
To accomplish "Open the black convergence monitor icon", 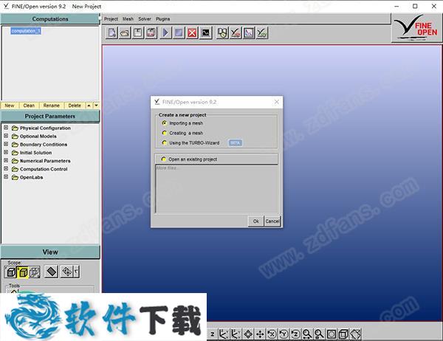I will (x=205, y=32).
